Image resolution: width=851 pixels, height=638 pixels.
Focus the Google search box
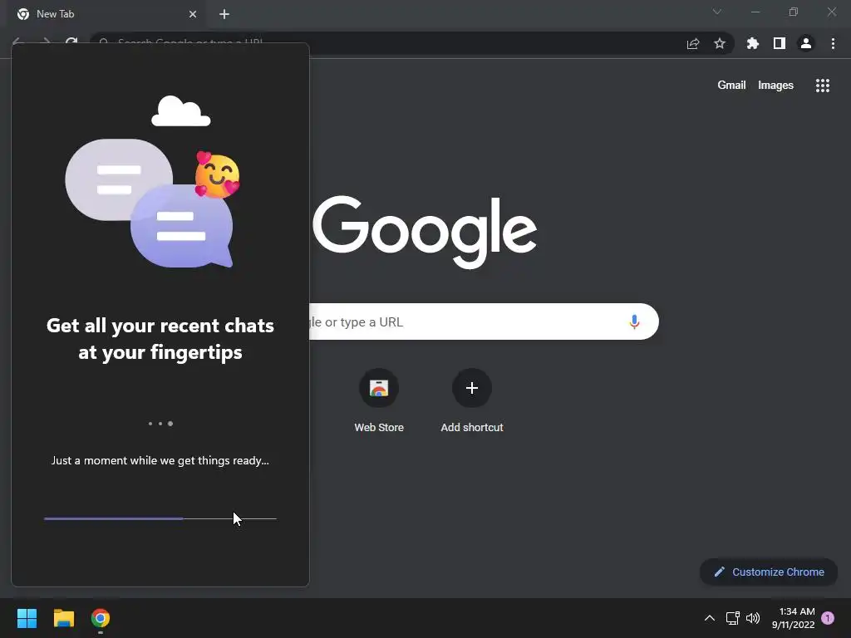484,321
